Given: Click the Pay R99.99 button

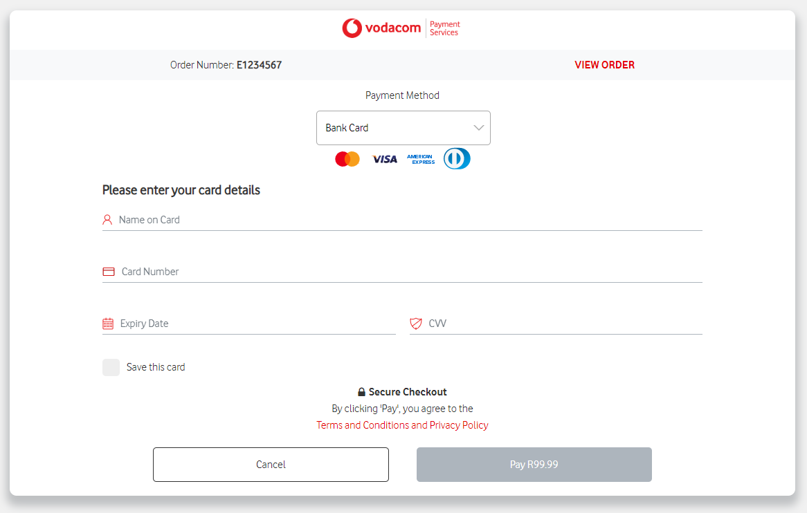Looking at the screenshot, I should (534, 464).
